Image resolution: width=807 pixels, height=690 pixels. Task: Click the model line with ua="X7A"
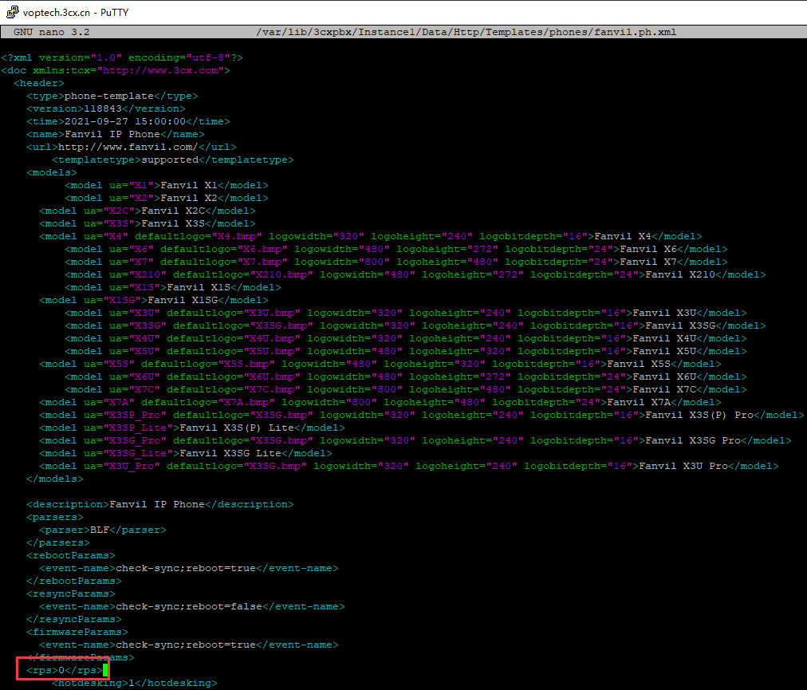coord(380,403)
